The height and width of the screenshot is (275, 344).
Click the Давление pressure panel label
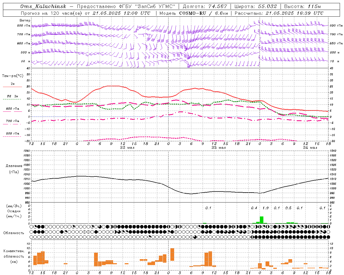pos(14,166)
